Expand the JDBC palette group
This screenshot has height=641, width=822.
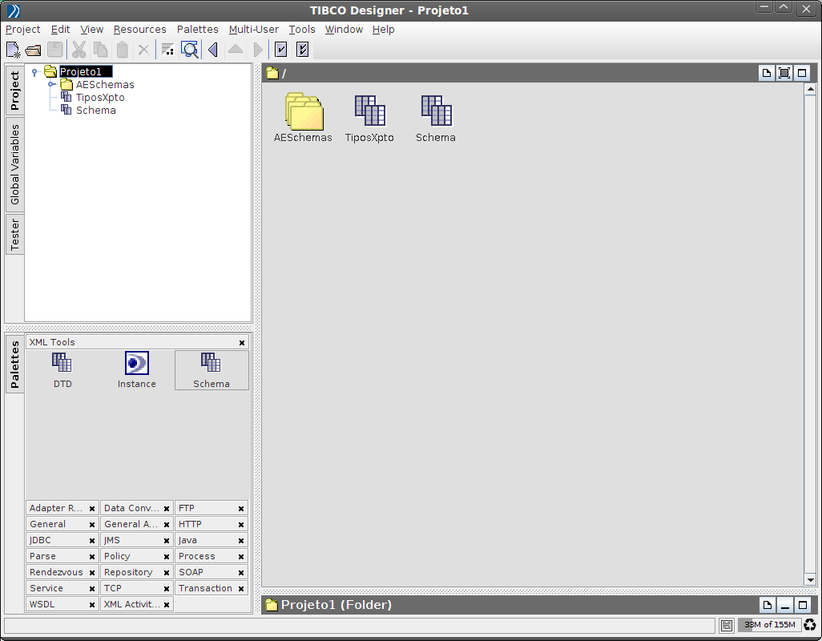56,540
